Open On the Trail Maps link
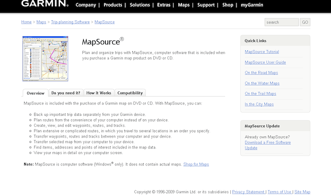Viewport: 331px width, 196px height. (x=260, y=94)
